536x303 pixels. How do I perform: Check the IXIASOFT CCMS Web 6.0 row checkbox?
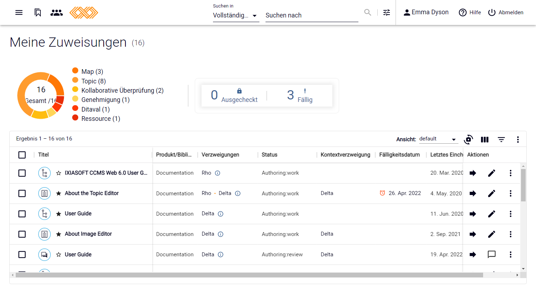pyautogui.click(x=22, y=173)
